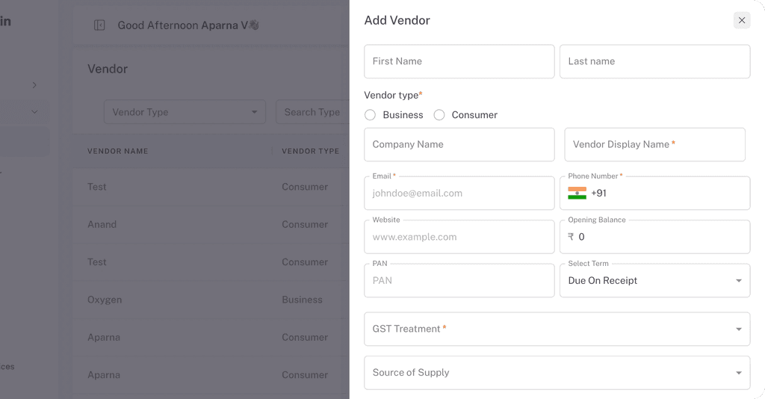This screenshot has width=765, height=399.
Task: Collapse sidebar using panel toggle icon
Action: (99, 25)
